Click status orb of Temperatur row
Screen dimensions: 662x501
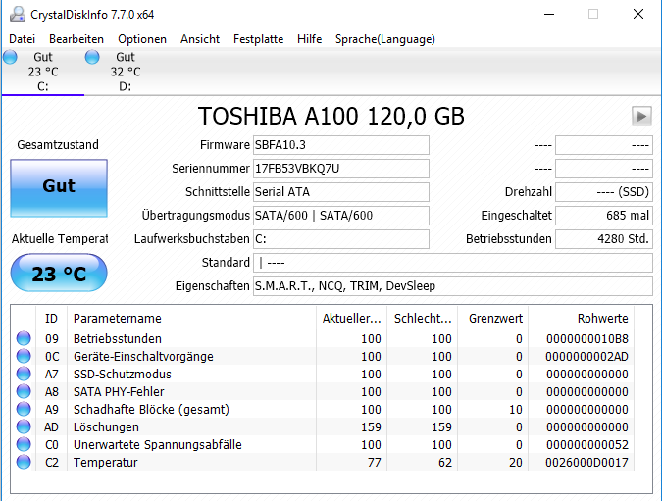click(24, 462)
